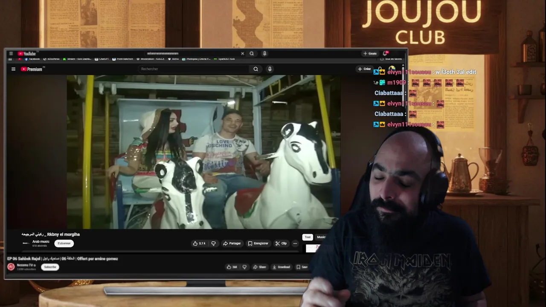Open the Clip scissors tool

[x=281, y=243]
